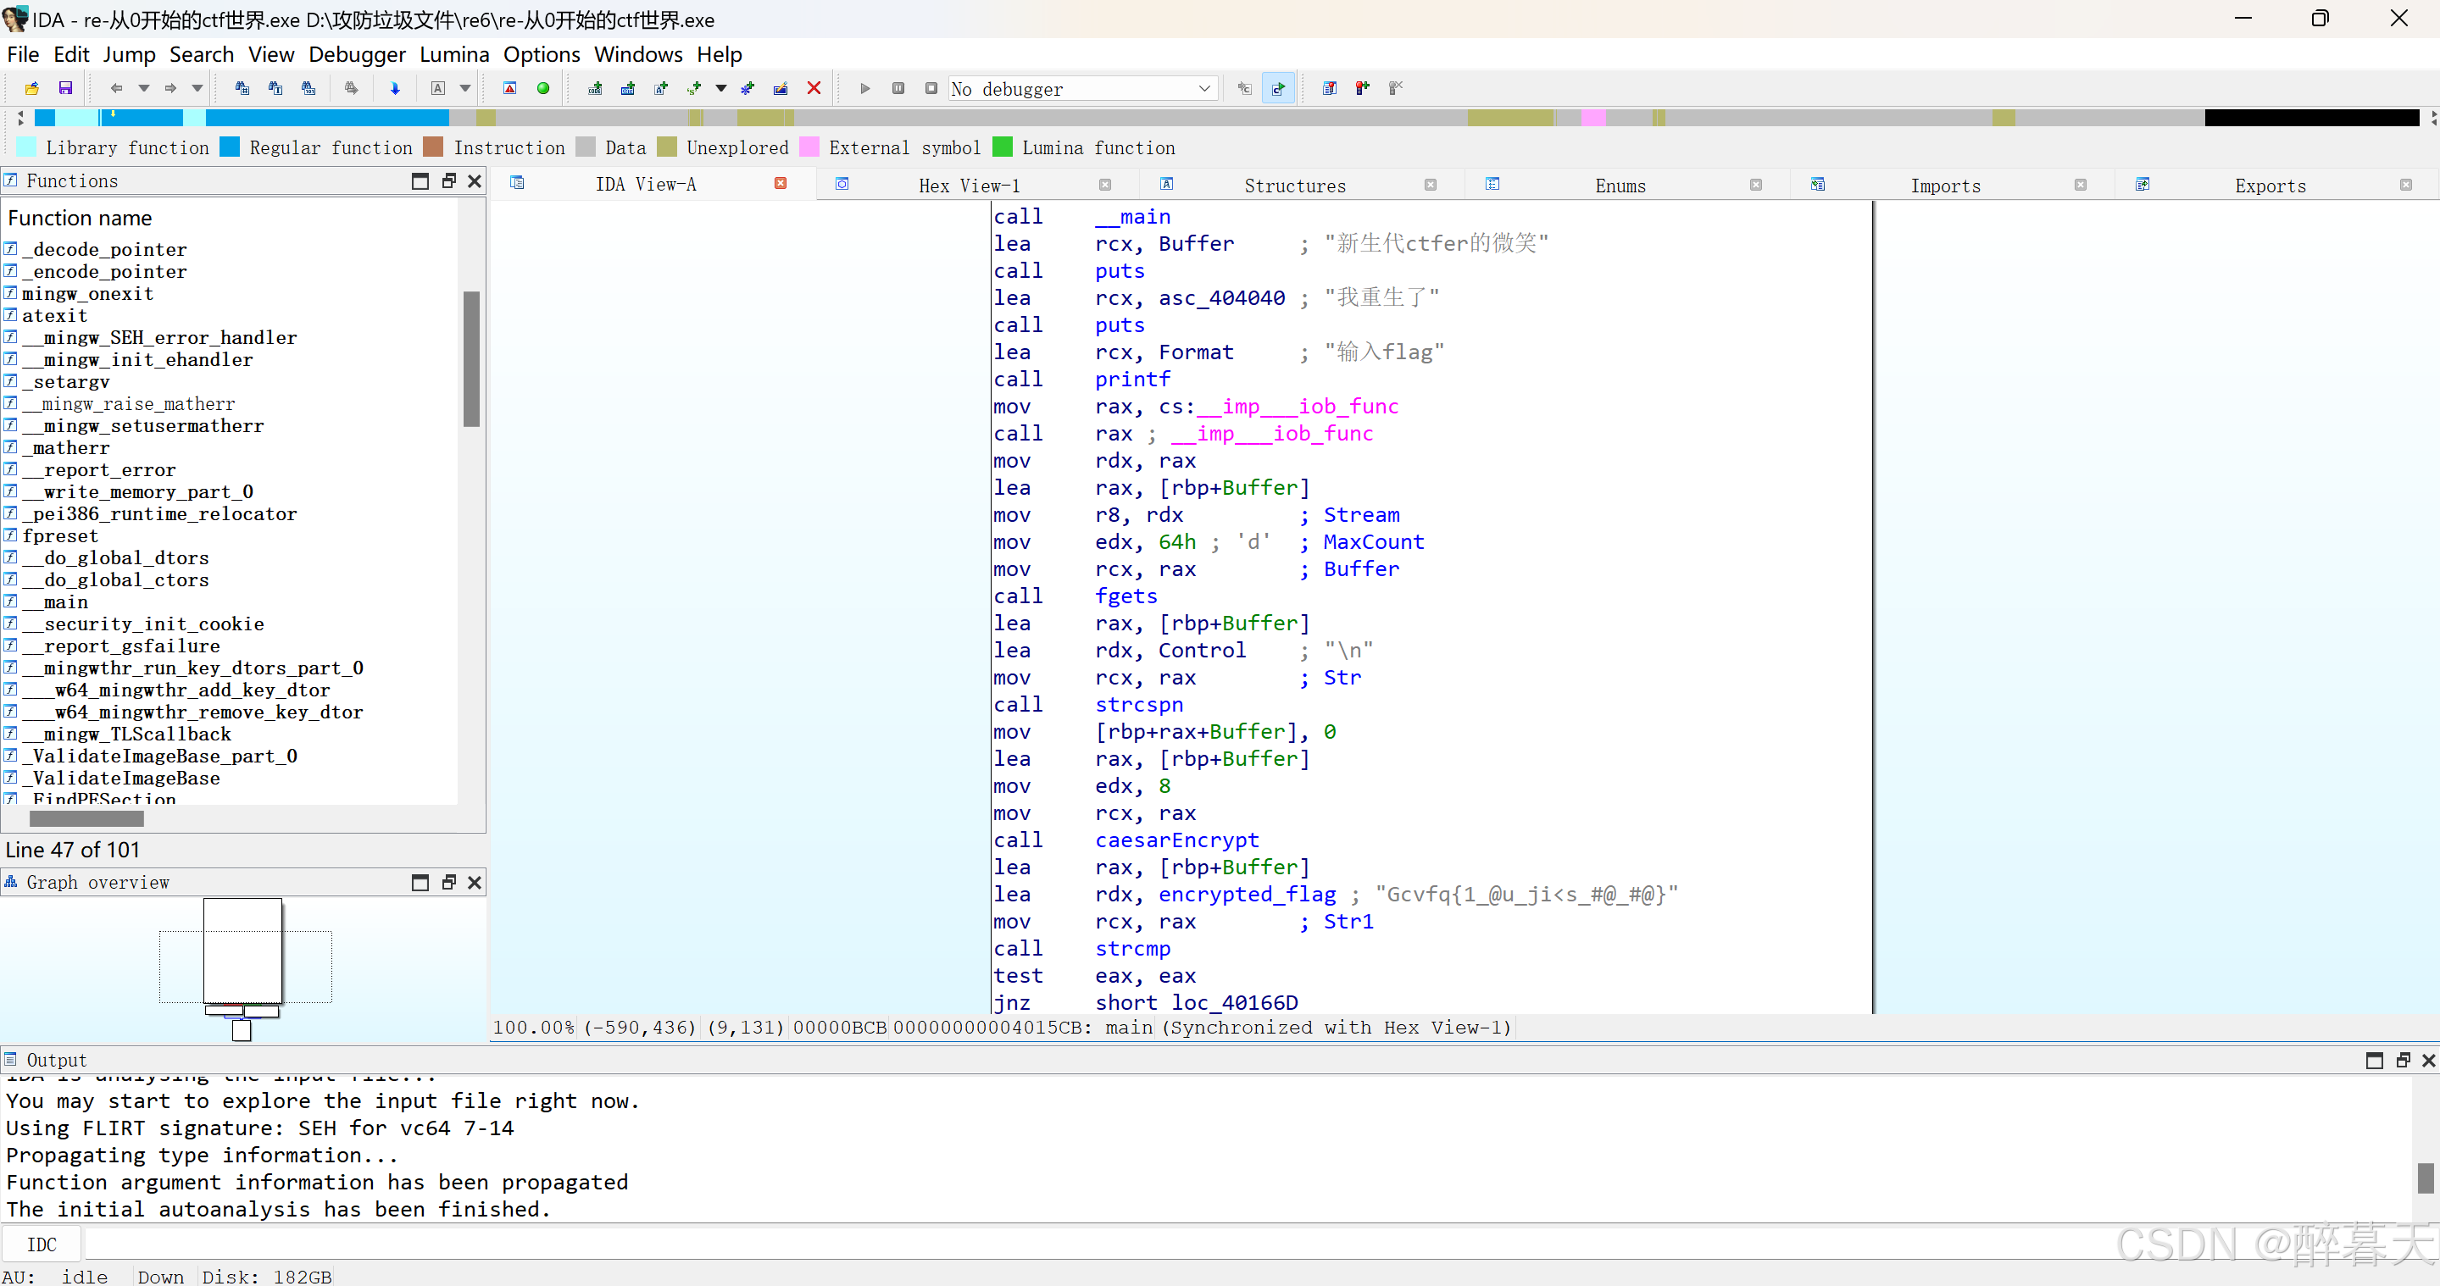Close the Functions panel

(475, 181)
